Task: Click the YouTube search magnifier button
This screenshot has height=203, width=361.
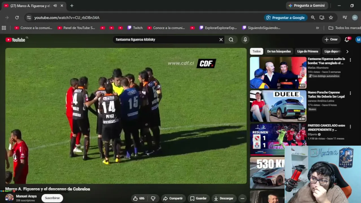Action: point(231,39)
